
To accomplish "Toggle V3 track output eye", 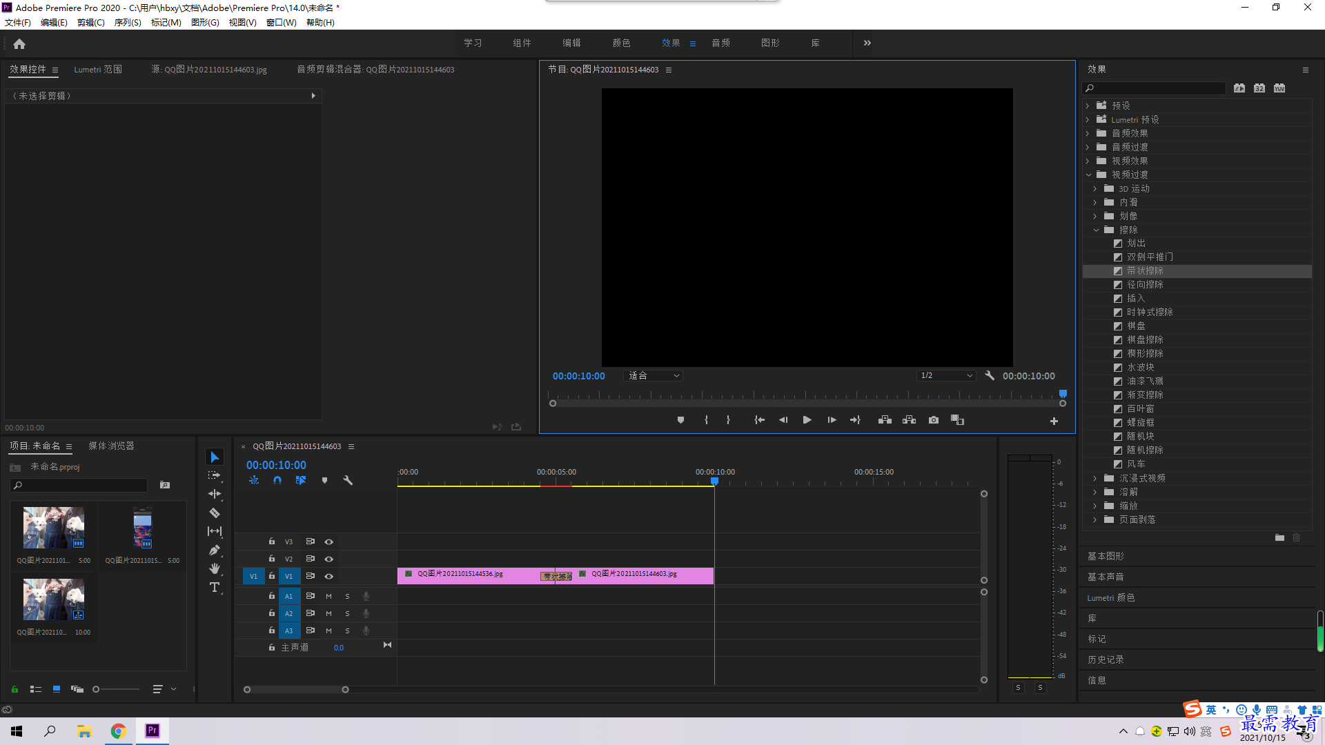I will point(329,542).
